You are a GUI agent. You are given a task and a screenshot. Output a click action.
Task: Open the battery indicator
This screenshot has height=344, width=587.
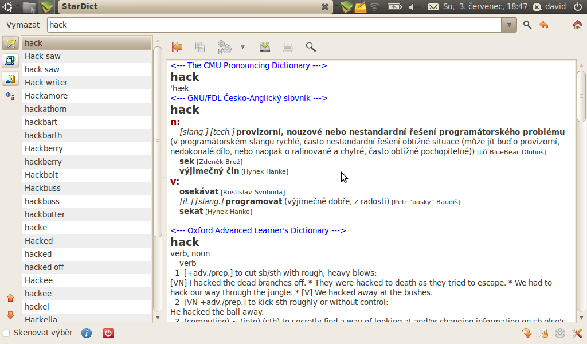394,7
